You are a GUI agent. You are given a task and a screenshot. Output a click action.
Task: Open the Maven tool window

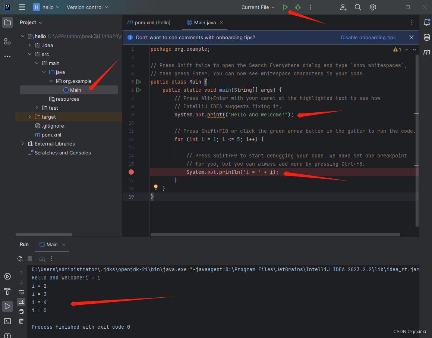coord(427,53)
